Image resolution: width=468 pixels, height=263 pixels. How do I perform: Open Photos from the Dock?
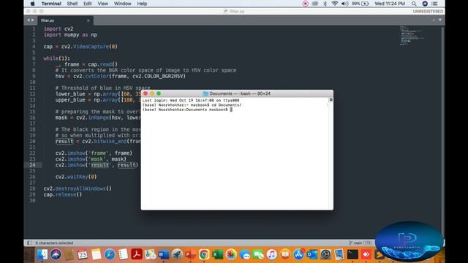tap(231, 254)
